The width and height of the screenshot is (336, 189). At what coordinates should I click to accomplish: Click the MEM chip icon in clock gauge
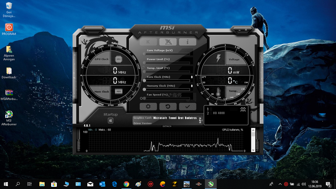[119, 91]
